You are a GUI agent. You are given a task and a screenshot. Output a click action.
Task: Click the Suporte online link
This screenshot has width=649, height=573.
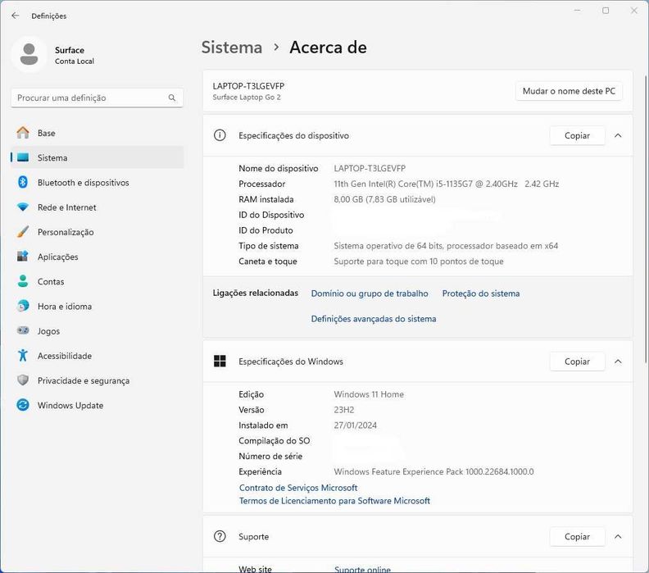(x=362, y=569)
